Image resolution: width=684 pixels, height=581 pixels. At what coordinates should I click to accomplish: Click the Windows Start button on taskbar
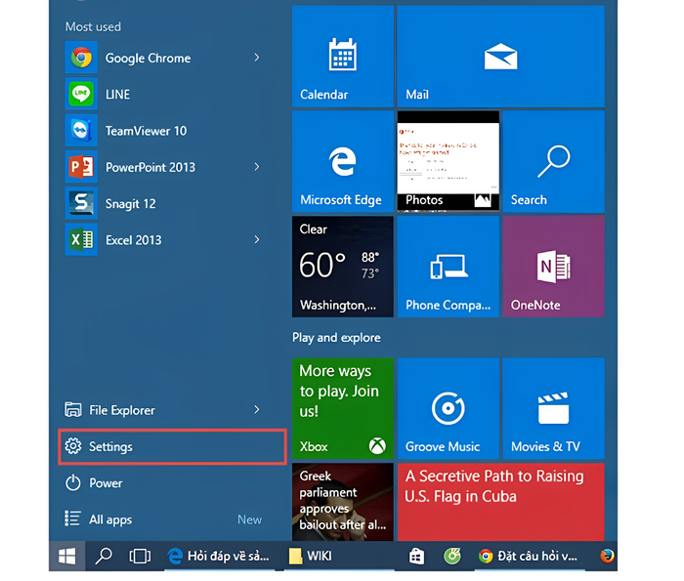(67, 557)
